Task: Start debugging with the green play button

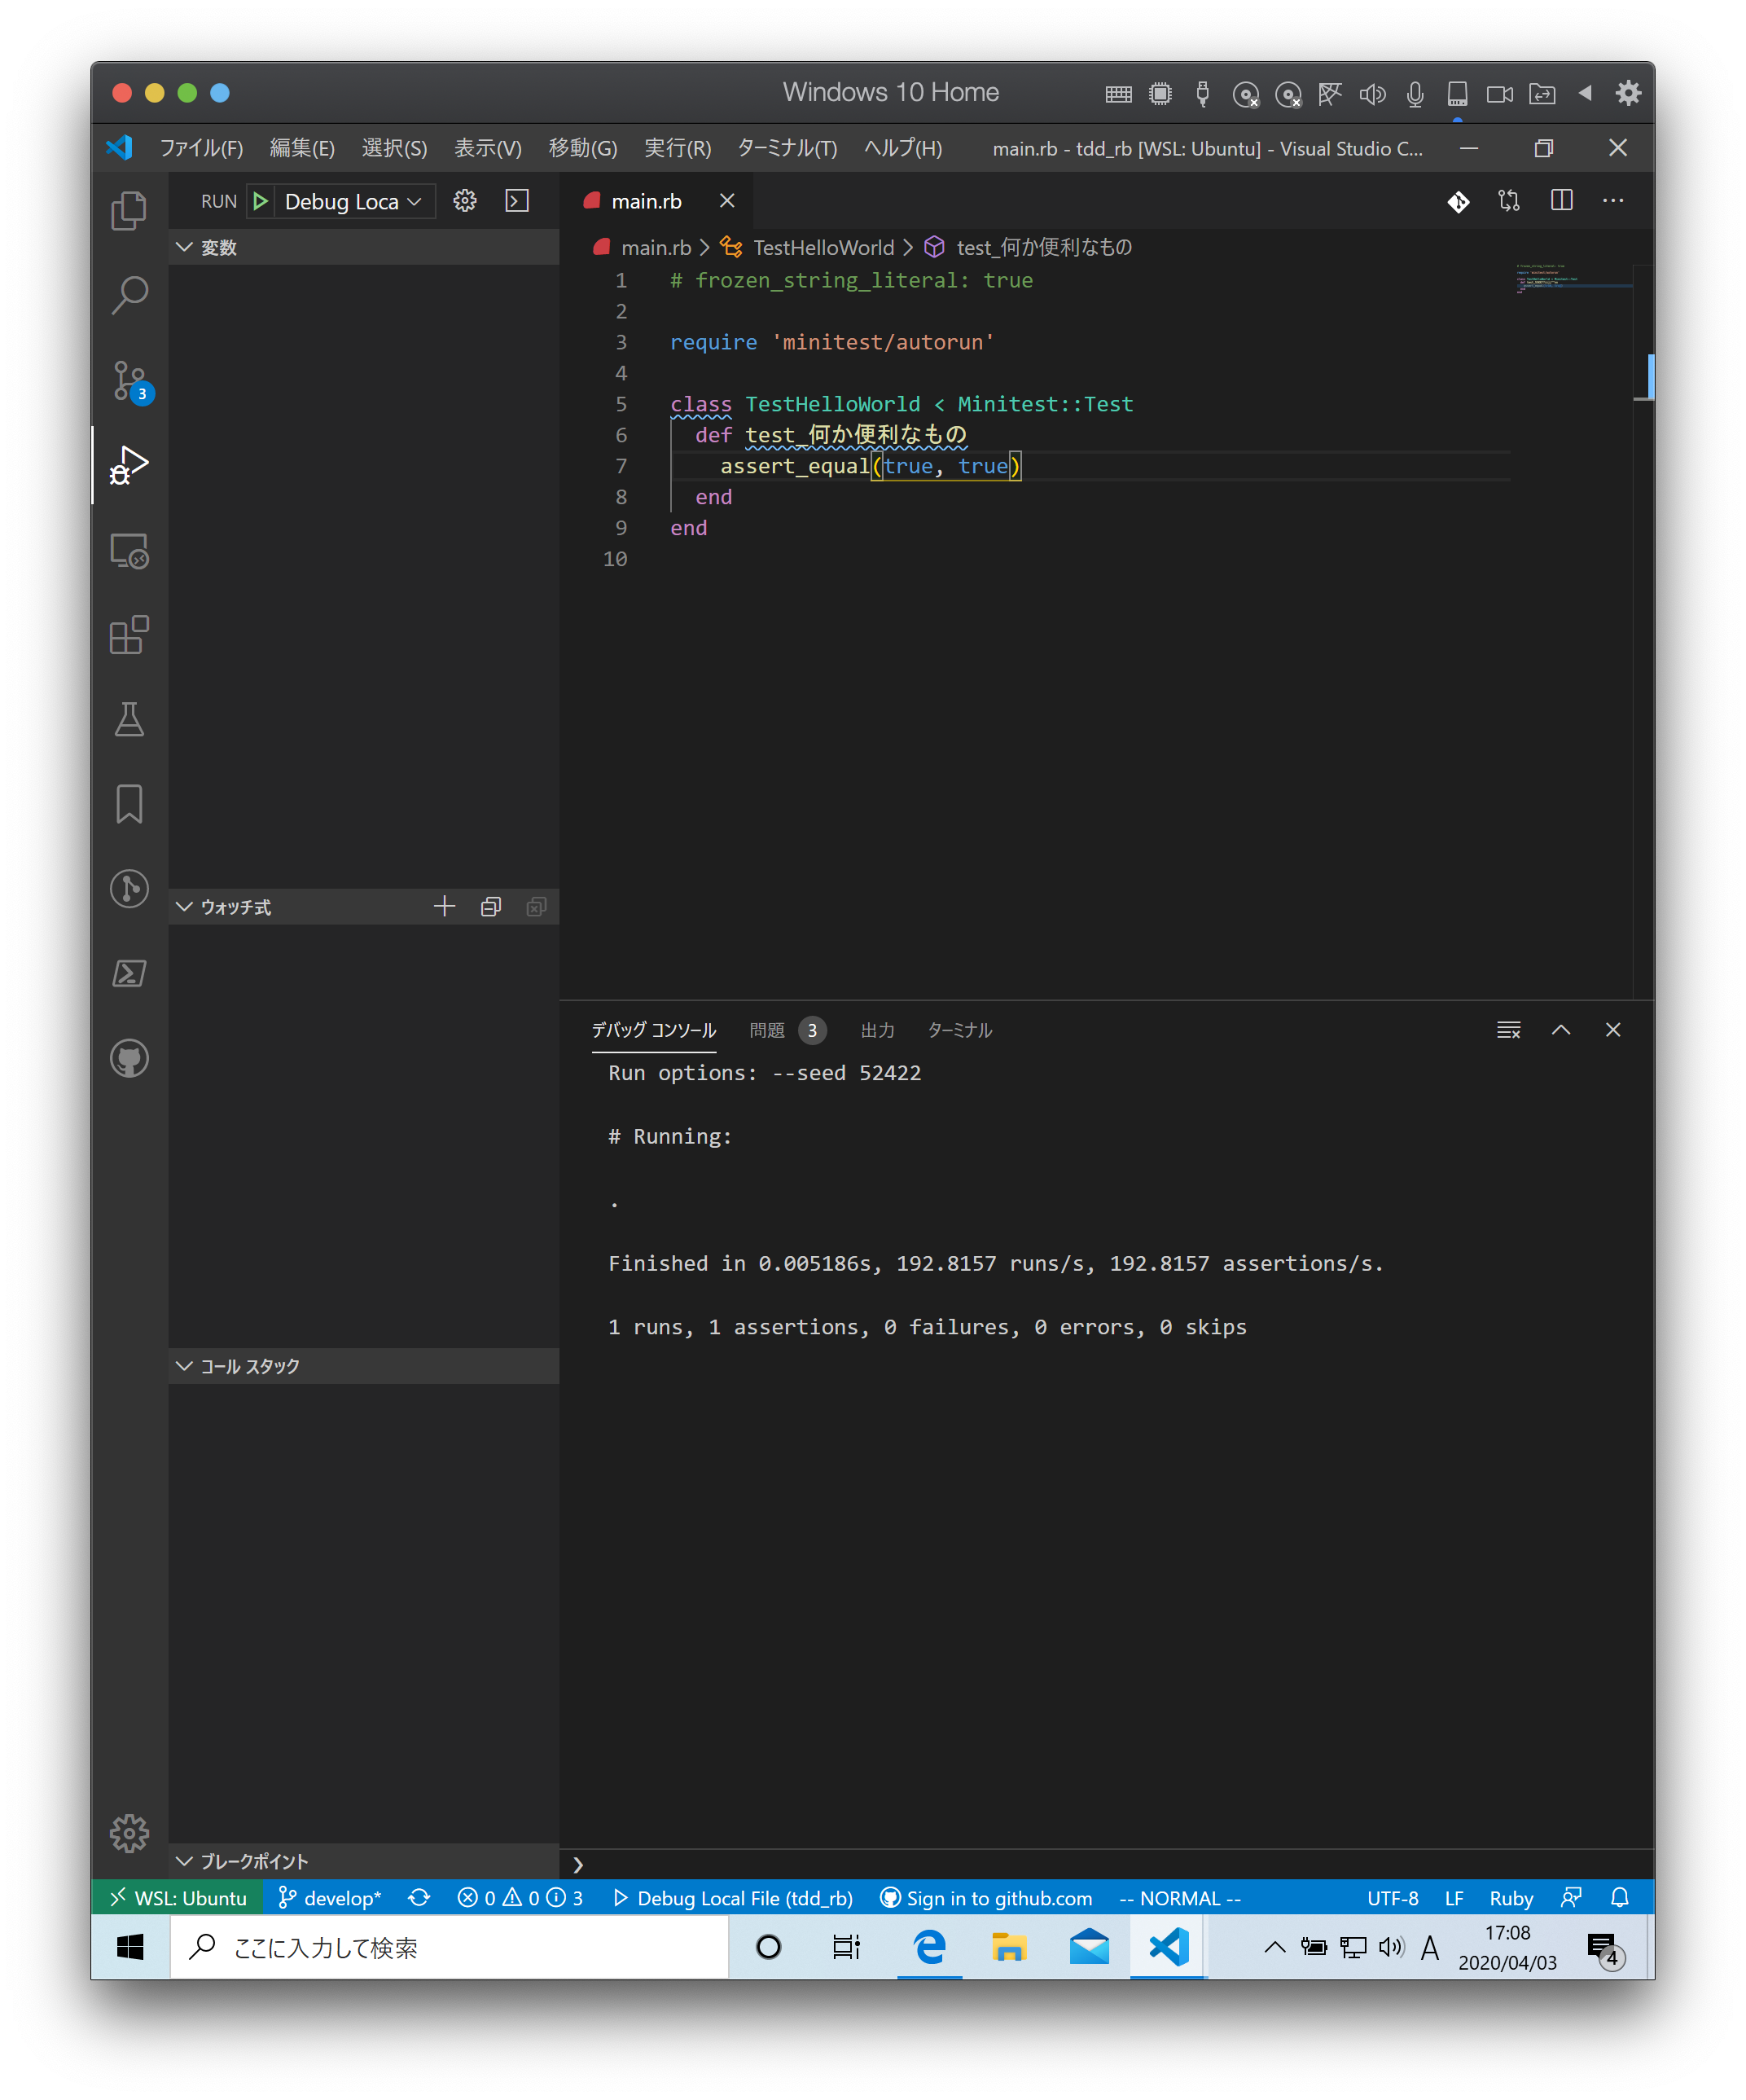Action: point(261,201)
